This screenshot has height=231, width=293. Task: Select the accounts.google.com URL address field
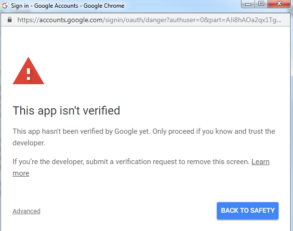(x=149, y=20)
